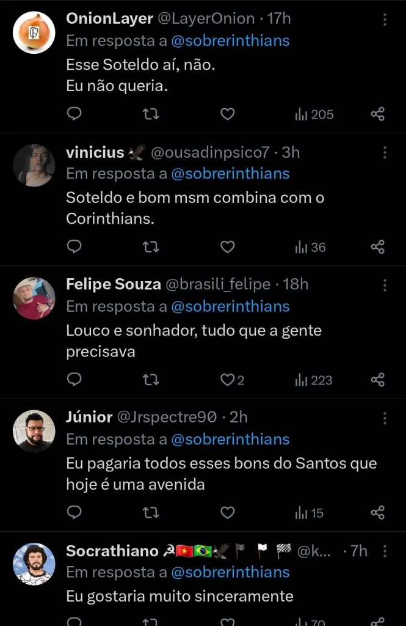Open the reply icon on OnionLayer's tweet
Screen dimensions: 406x626
click(74, 114)
